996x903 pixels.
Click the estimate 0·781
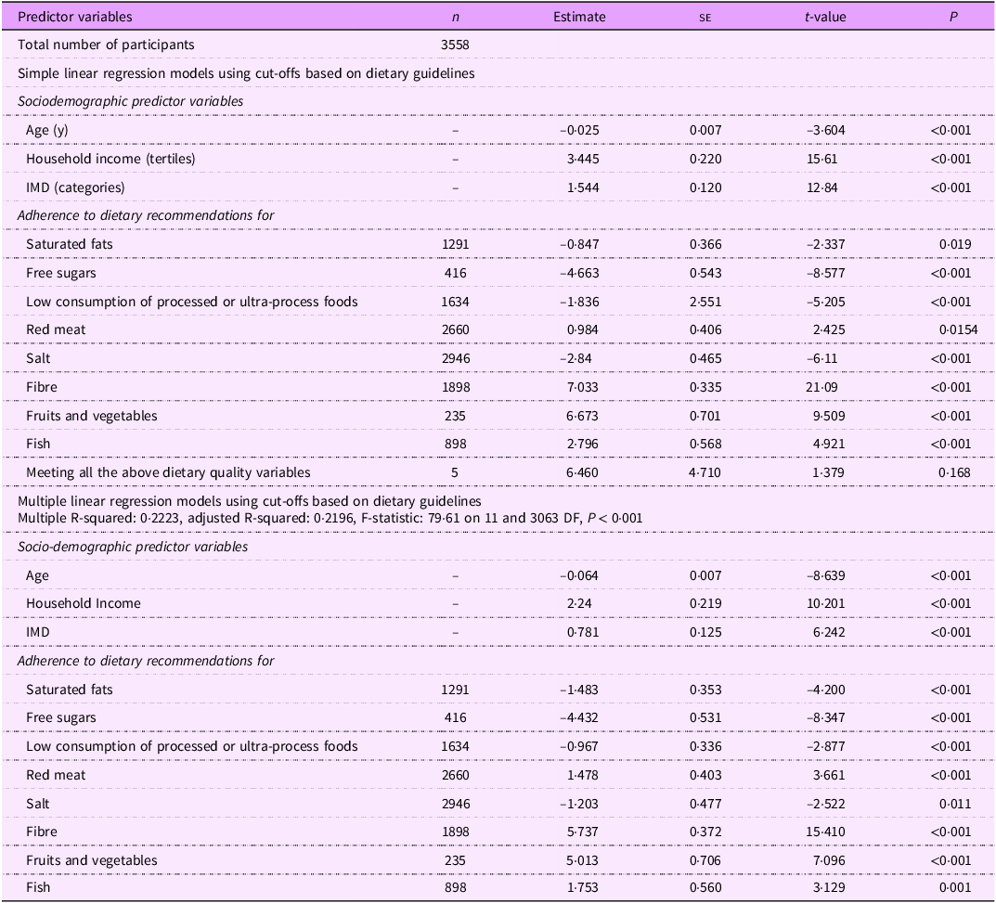(x=583, y=633)
